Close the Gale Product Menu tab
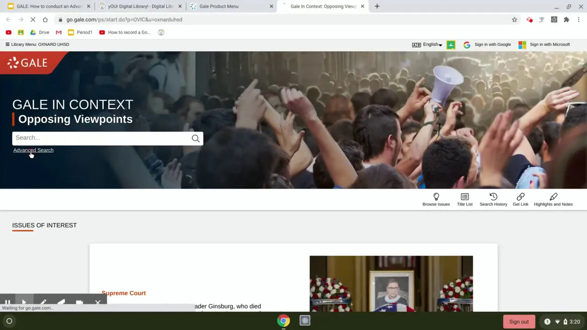Image resolution: width=587 pixels, height=330 pixels. [x=271, y=6]
